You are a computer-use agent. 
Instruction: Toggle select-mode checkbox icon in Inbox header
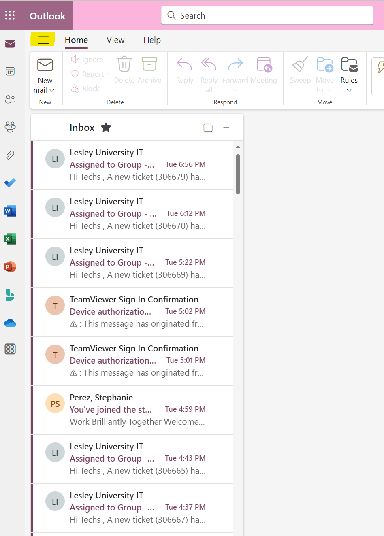pos(208,128)
